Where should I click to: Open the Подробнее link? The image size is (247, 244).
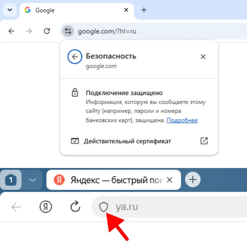(182, 120)
